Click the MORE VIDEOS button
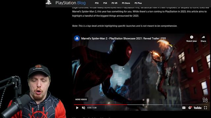211x118 pixels. 81,99
